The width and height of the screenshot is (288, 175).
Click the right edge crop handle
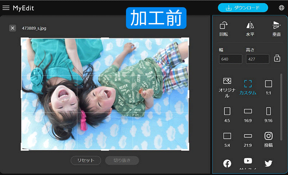click(x=188, y=94)
